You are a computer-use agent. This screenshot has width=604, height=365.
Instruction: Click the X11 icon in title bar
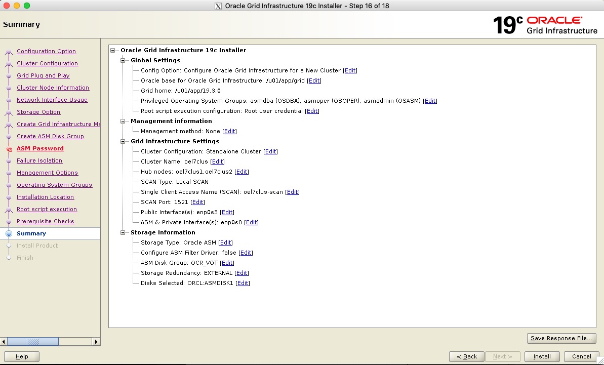click(x=218, y=6)
